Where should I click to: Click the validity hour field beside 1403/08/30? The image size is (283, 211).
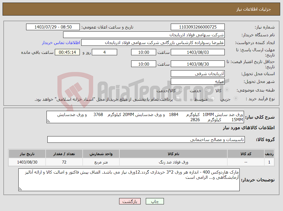point(144,64)
